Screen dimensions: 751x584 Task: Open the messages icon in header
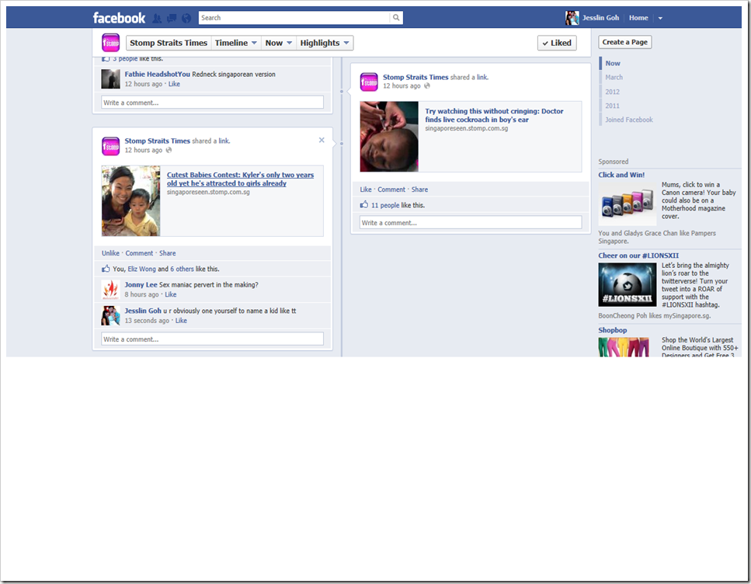click(x=172, y=18)
